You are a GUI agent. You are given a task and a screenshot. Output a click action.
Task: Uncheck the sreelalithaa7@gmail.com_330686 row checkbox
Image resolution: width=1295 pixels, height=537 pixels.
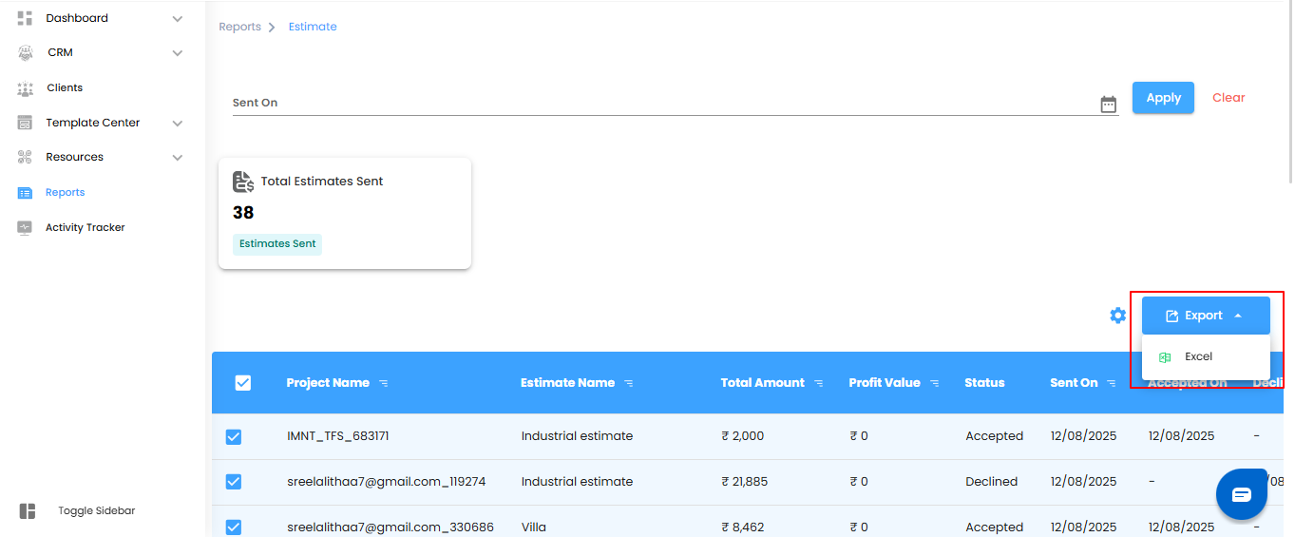(x=234, y=527)
